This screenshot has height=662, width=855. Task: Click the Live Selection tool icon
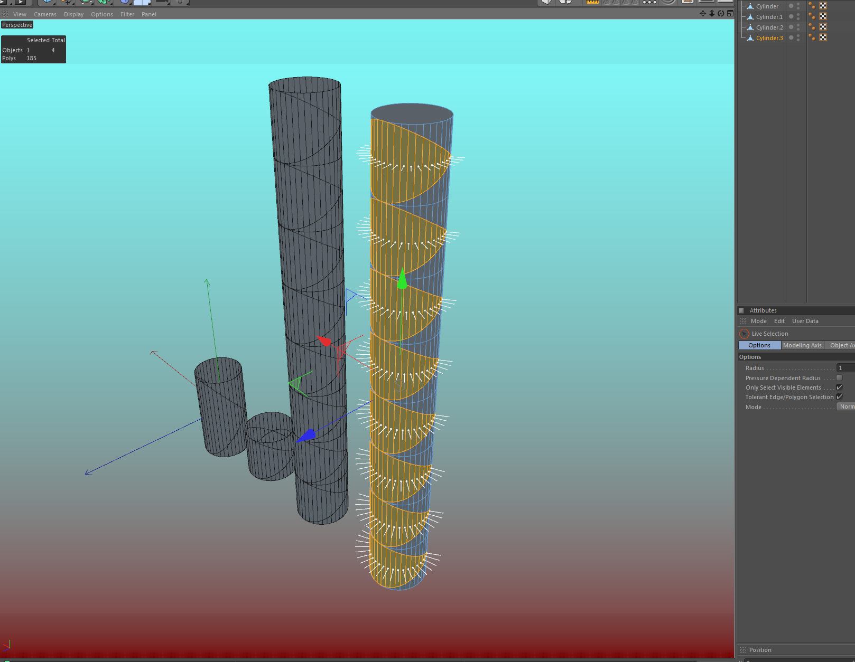(744, 334)
